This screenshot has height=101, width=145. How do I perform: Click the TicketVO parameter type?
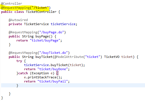click(x=112, y=57)
